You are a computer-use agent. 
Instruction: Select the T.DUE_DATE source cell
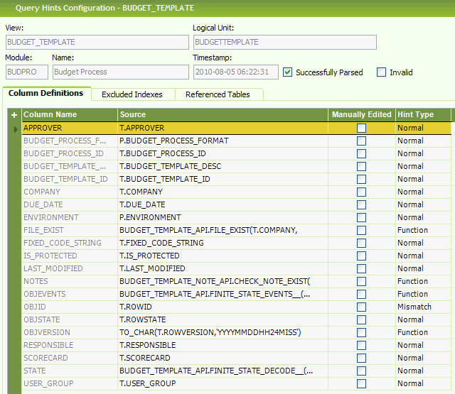click(223, 205)
